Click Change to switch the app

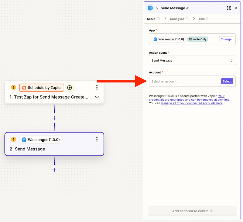click(x=226, y=39)
